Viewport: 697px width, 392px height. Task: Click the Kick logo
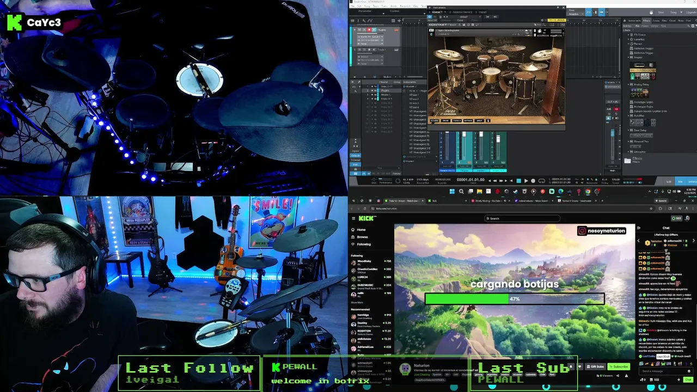[366, 218]
